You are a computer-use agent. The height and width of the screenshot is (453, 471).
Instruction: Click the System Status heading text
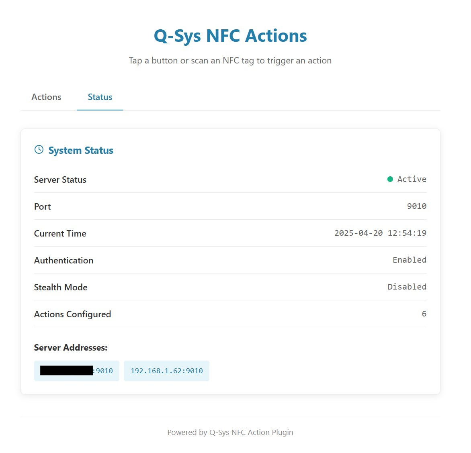point(80,150)
